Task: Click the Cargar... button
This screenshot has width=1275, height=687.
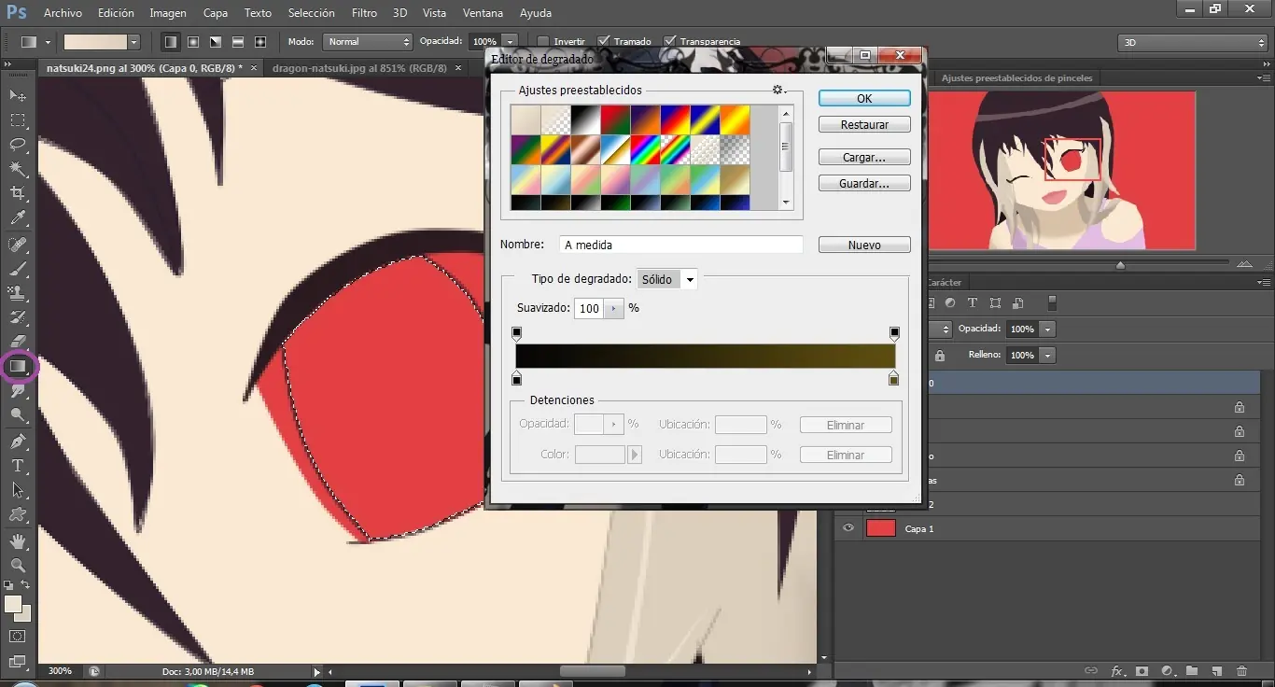Action: pyautogui.click(x=864, y=158)
